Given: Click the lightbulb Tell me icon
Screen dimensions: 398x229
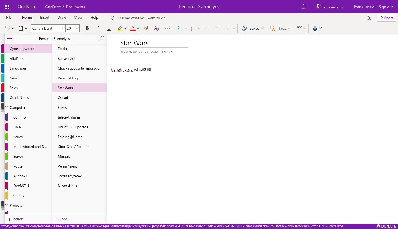Looking at the screenshot, I should pyautogui.click(x=112, y=18).
